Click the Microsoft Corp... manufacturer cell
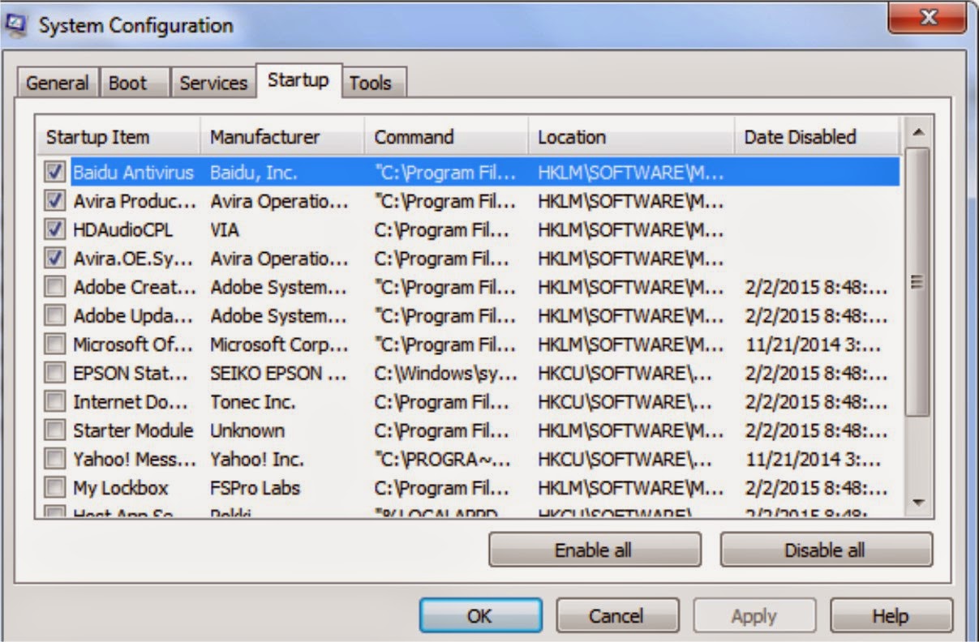The width and height of the screenshot is (979, 642). [278, 345]
